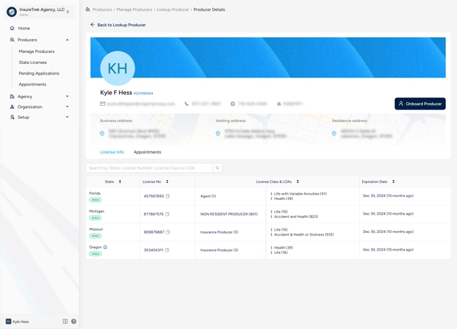The width and height of the screenshot is (457, 329).
Task: Go Back to Lookup Producer
Action: [121, 25]
